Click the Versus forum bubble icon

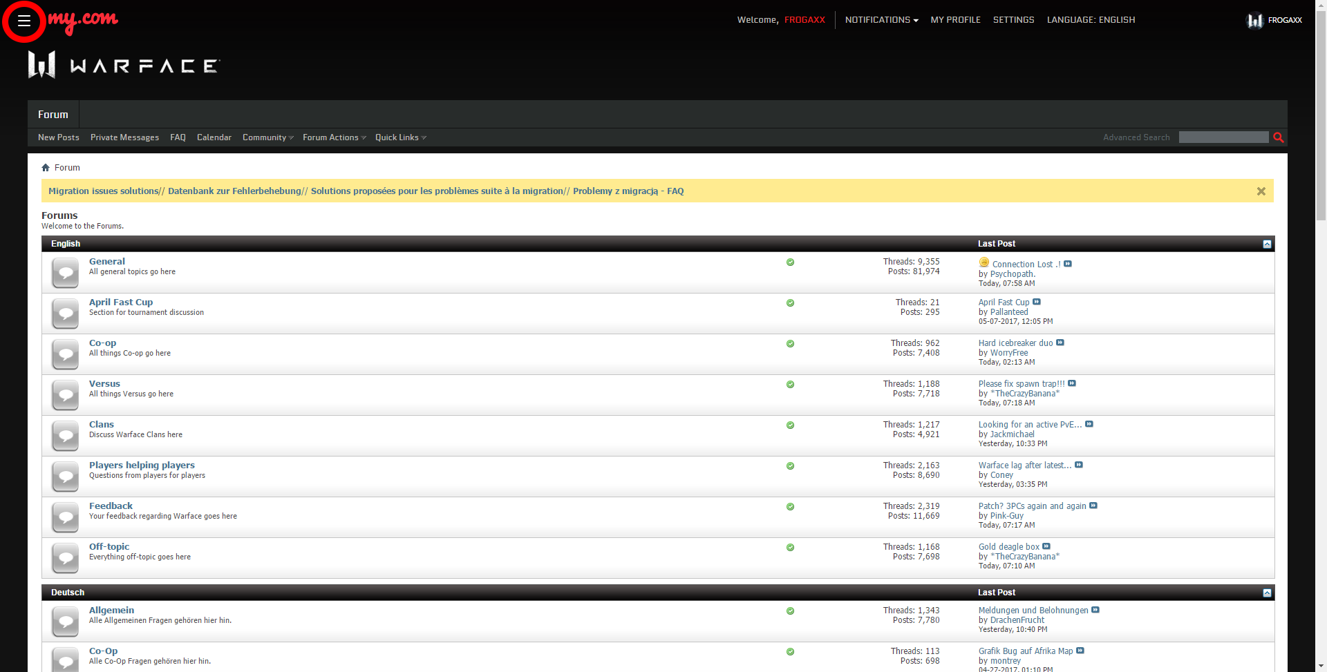click(66, 395)
